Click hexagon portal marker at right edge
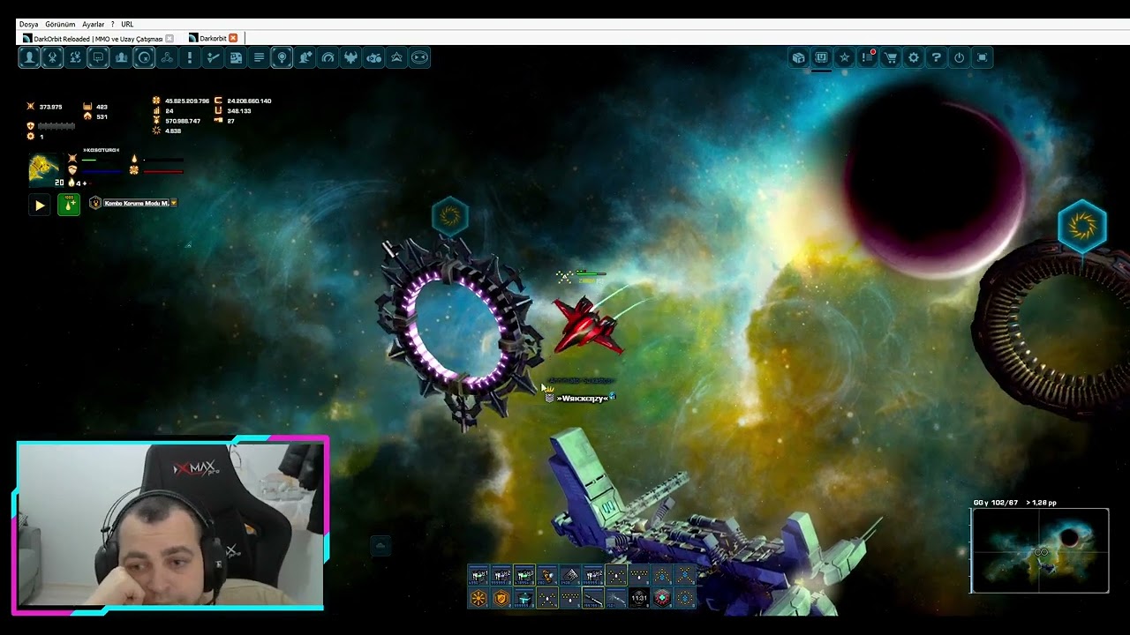 [1082, 227]
